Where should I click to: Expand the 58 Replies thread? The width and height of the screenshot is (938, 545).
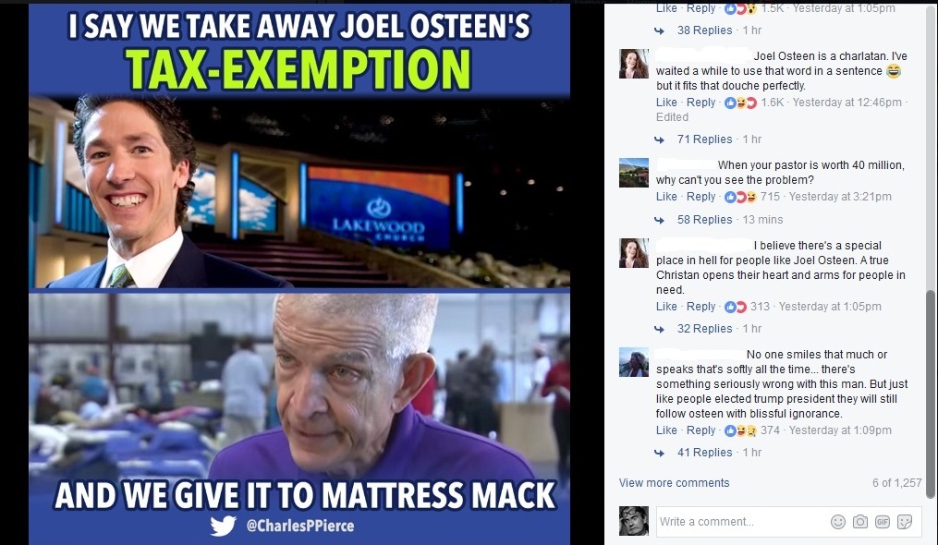pos(704,220)
